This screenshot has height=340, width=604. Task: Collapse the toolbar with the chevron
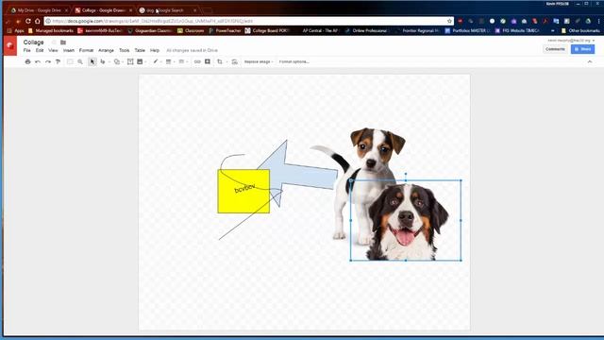(589, 61)
